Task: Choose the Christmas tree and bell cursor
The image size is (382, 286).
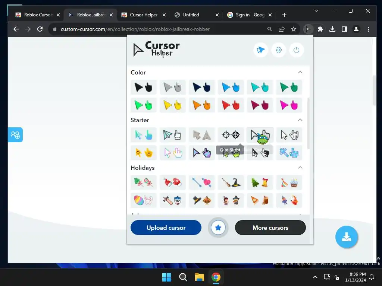Action: (260, 182)
